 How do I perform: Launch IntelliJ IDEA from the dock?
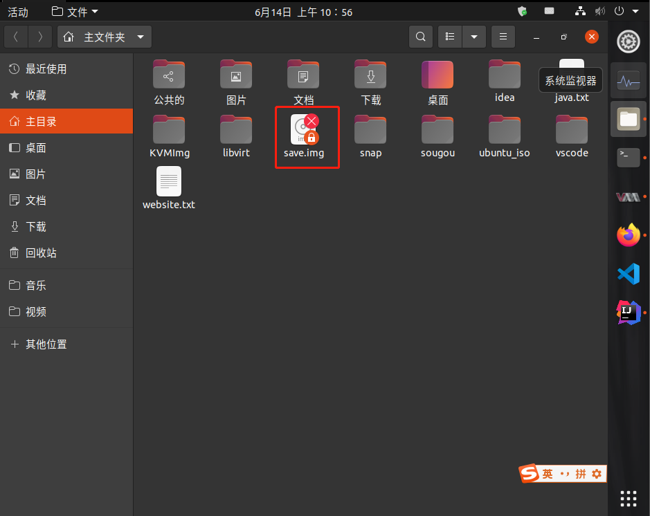point(629,312)
